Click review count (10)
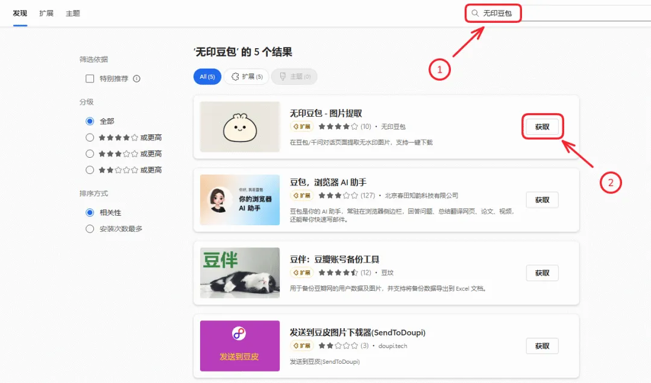Screen dimensions: 651x383 tap(366, 126)
